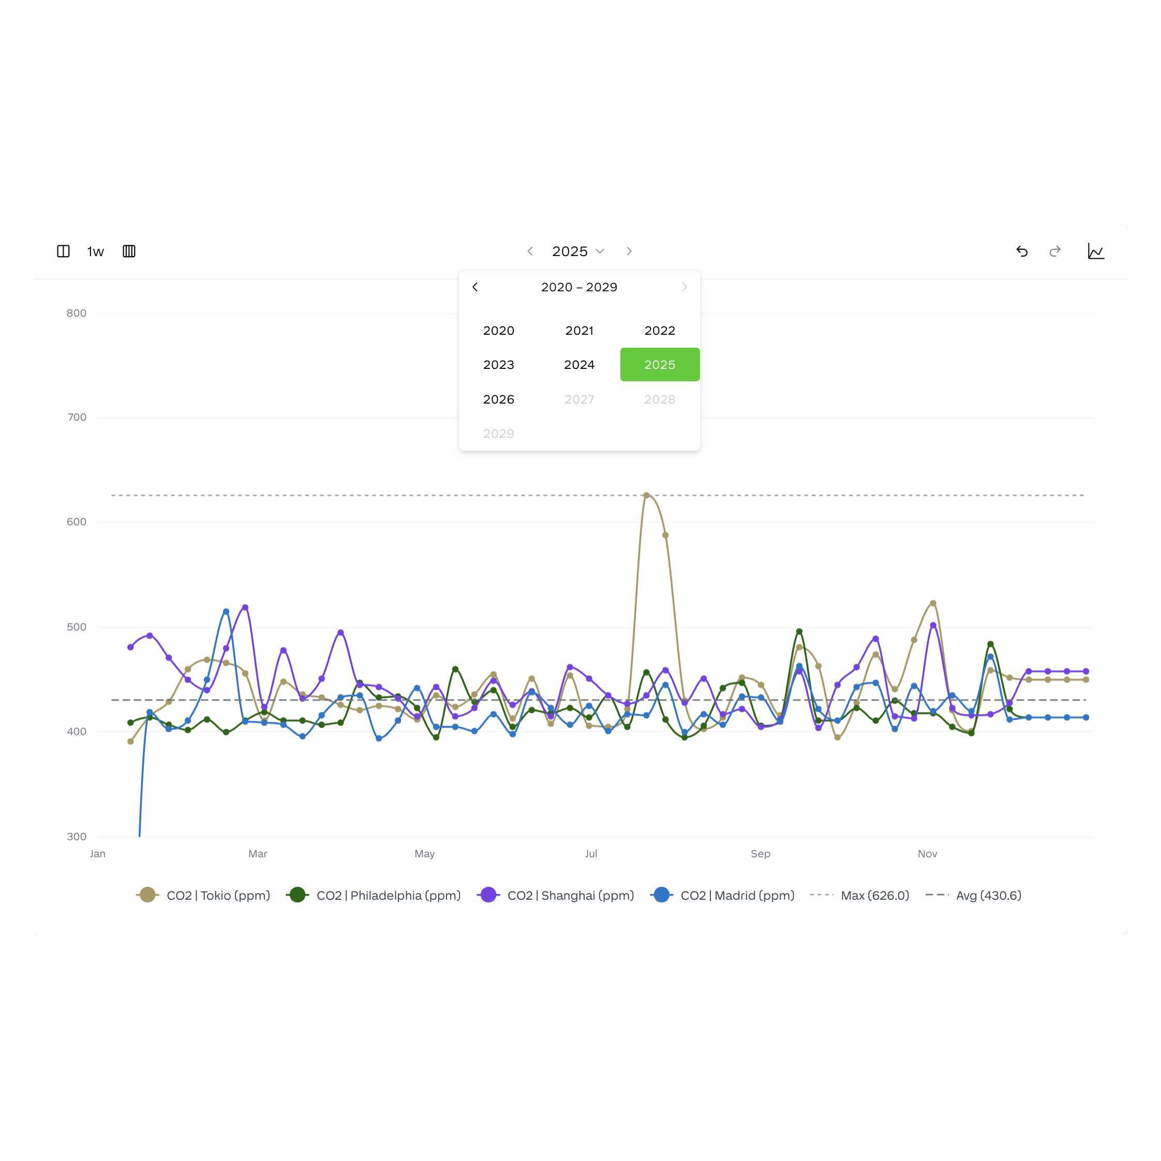Image resolution: width=1161 pixels, height=1161 pixels.
Task: Click the split panel layout icon
Action: [63, 251]
